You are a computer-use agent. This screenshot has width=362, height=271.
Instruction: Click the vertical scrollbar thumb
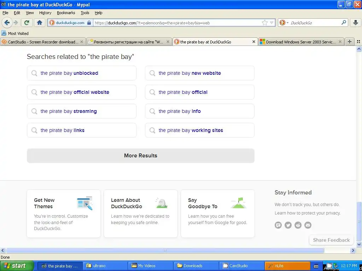[359, 222]
